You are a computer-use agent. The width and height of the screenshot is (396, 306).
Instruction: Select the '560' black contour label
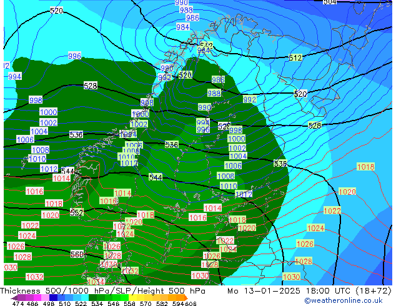point(77,254)
